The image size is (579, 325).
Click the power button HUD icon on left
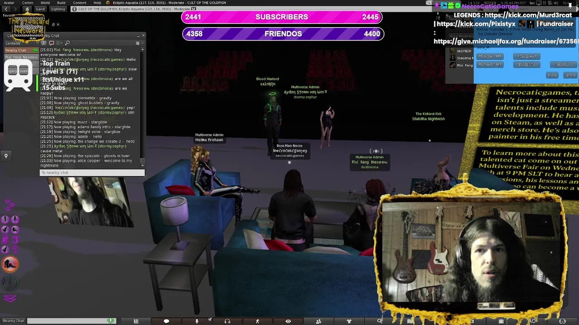pyautogui.click(x=10, y=283)
